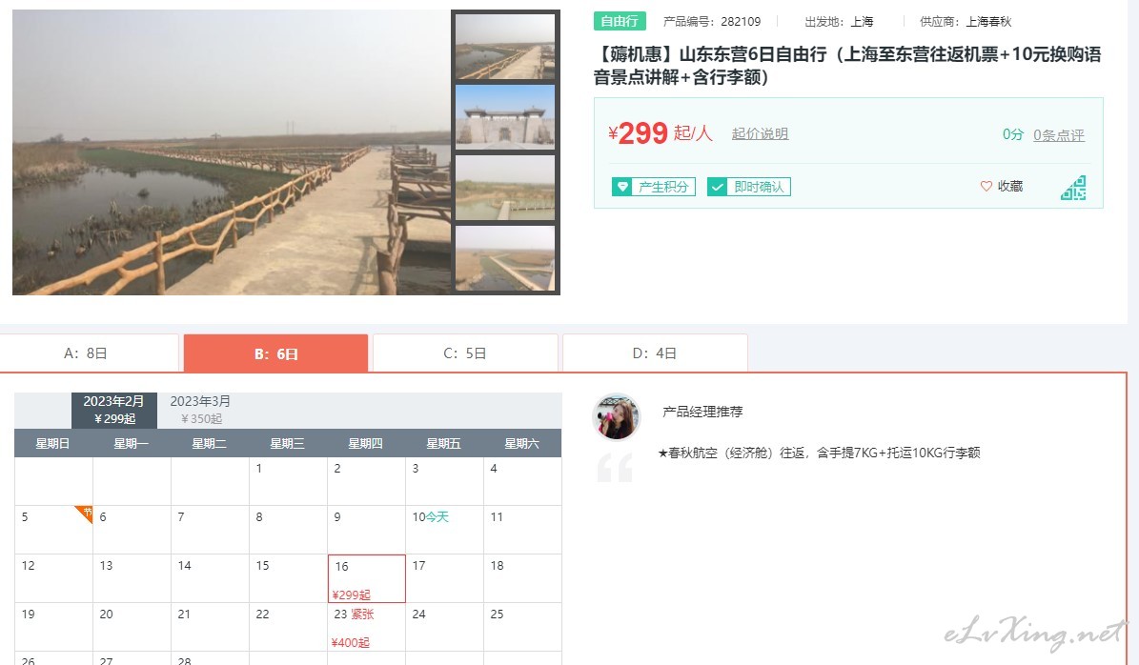Select the boardwalk thumbnail at the top
Screen dimensions: 1139x665
505,47
